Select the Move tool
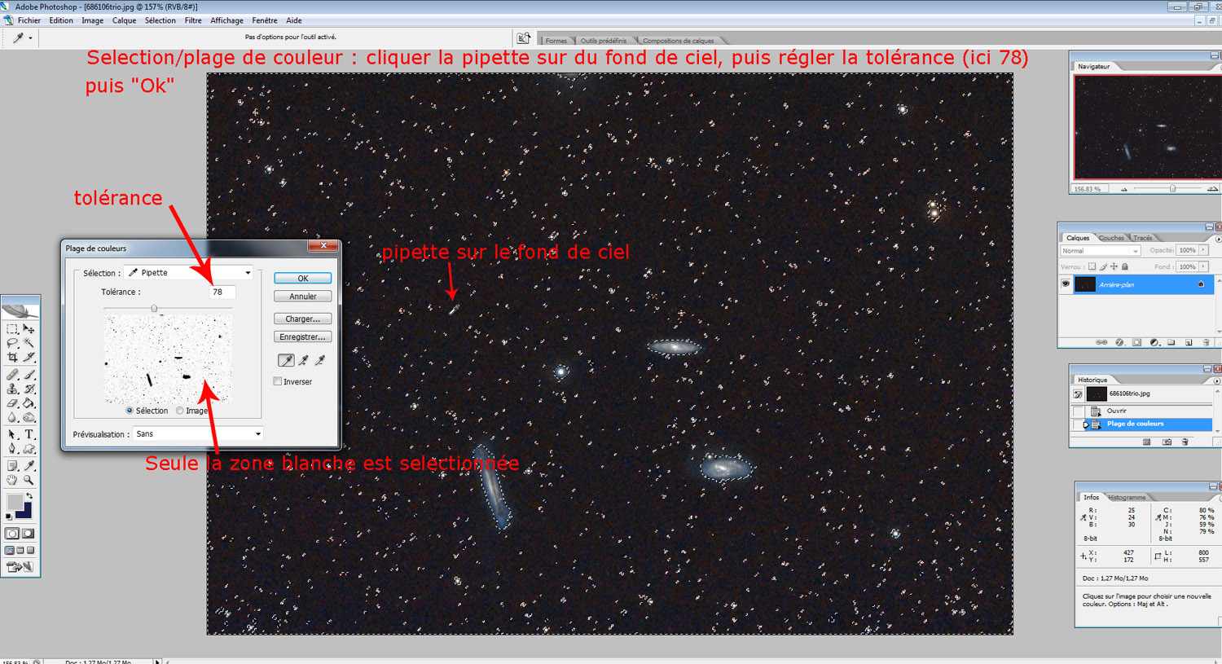 pyautogui.click(x=29, y=329)
